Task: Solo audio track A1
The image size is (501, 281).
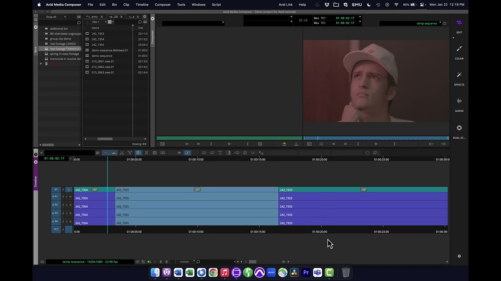Action: pyautogui.click(x=67, y=197)
